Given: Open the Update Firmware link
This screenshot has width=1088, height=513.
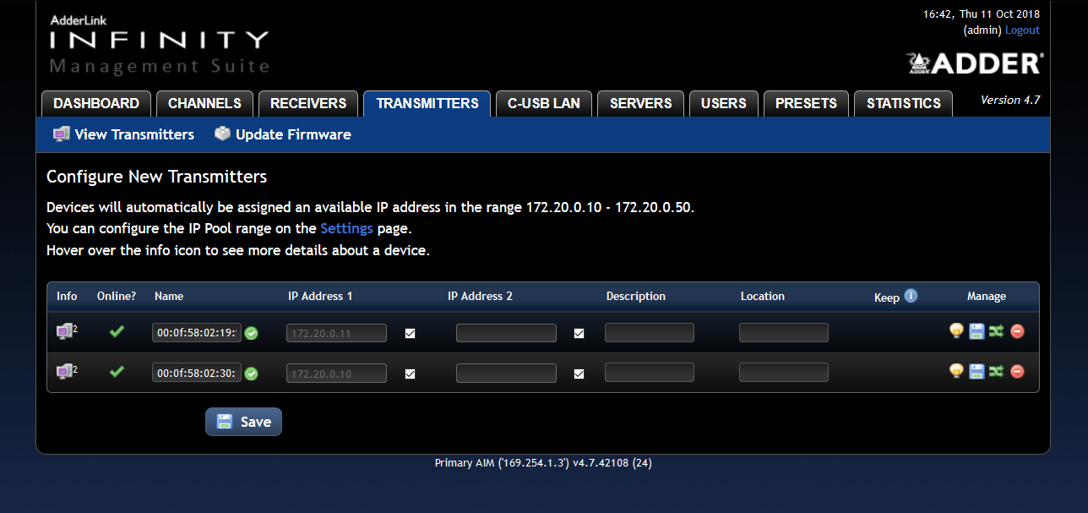Looking at the screenshot, I should [x=293, y=134].
